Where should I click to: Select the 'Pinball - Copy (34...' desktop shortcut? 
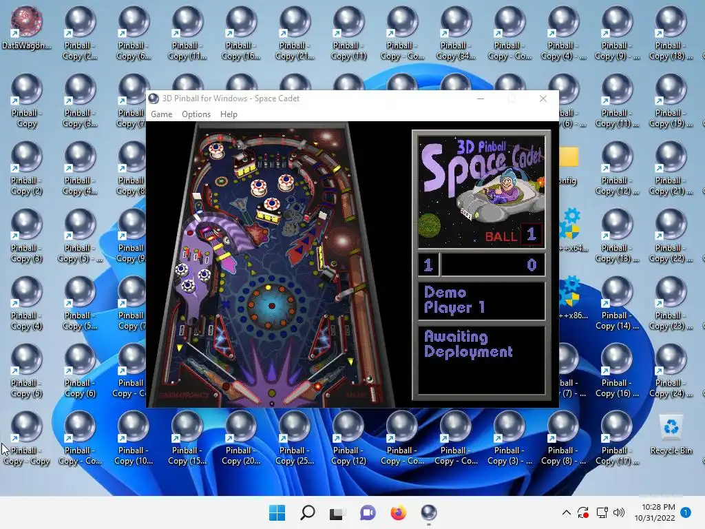456,33
